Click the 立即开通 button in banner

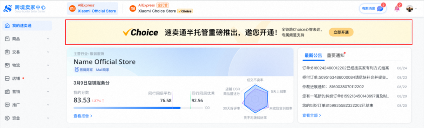coord(341,32)
